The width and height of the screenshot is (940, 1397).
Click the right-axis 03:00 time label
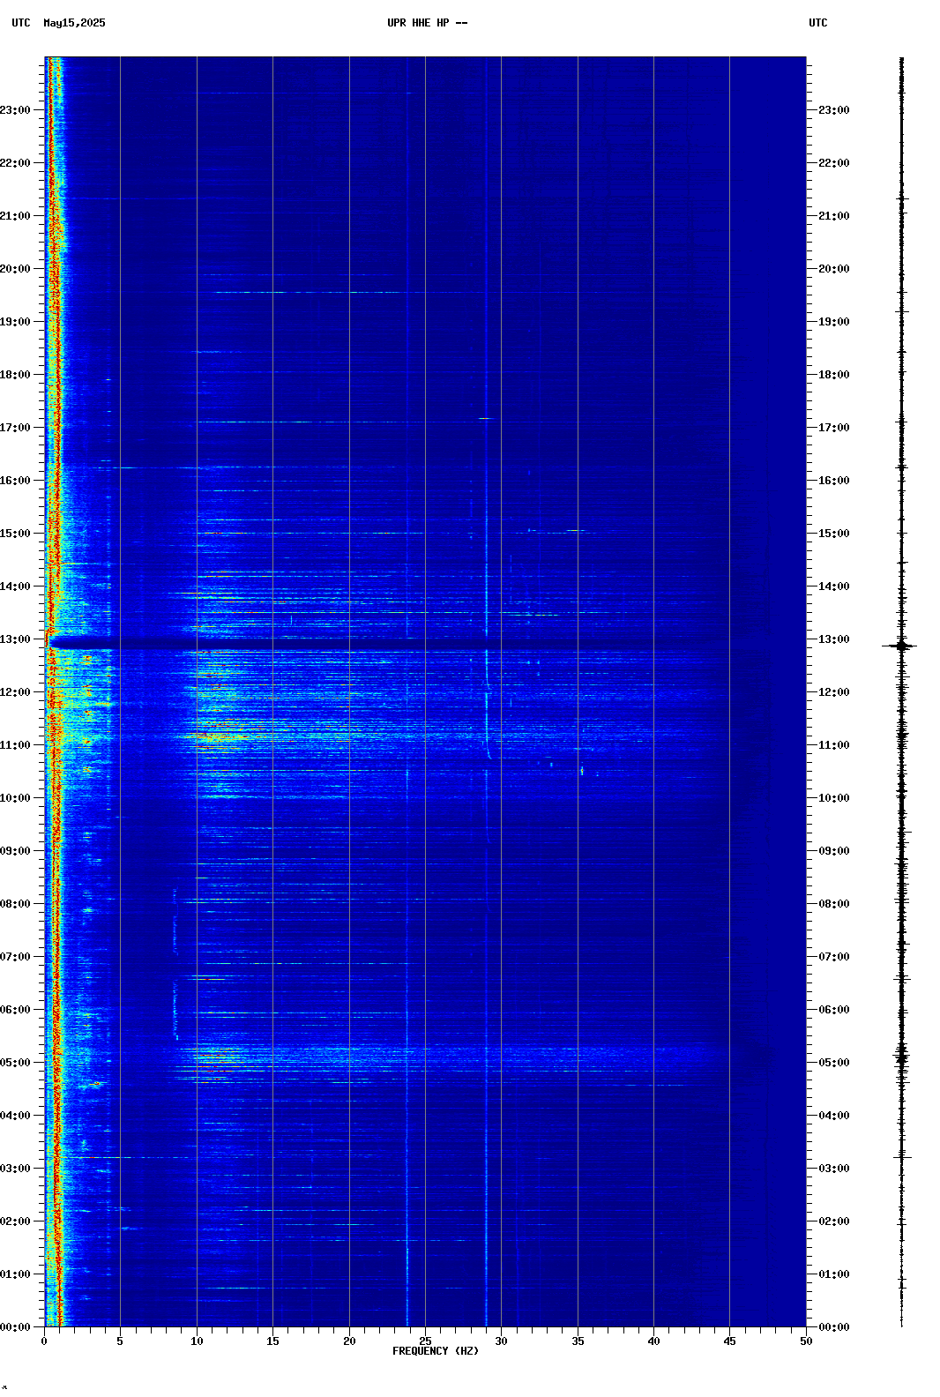(x=834, y=1169)
